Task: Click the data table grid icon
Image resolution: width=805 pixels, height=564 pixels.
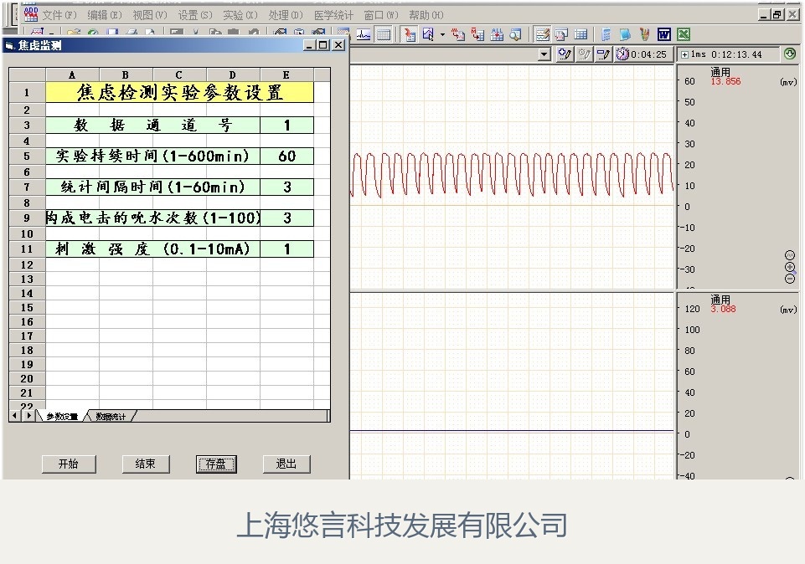Action: point(581,35)
